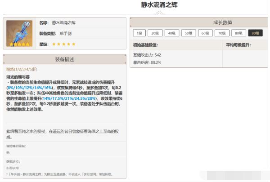The image size is (270, 182).
Task: Click the 平均每级提升 column header
Action: pyautogui.click(x=238, y=45)
